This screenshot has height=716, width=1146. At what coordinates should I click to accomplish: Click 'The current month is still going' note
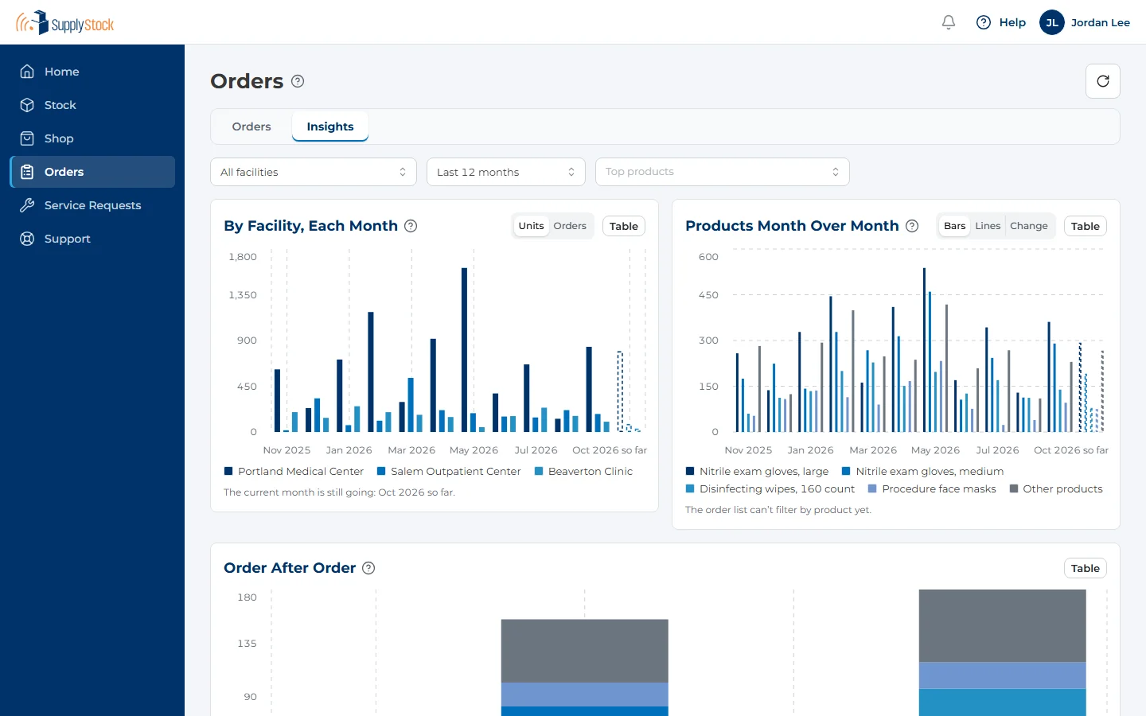pos(339,492)
